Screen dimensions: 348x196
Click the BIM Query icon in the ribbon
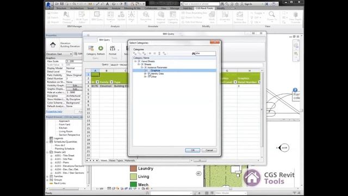pyautogui.click(x=97, y=15)
